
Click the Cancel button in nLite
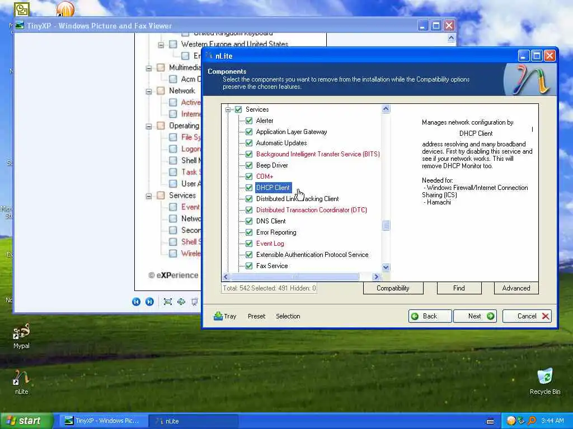click(x=527, y=316)
